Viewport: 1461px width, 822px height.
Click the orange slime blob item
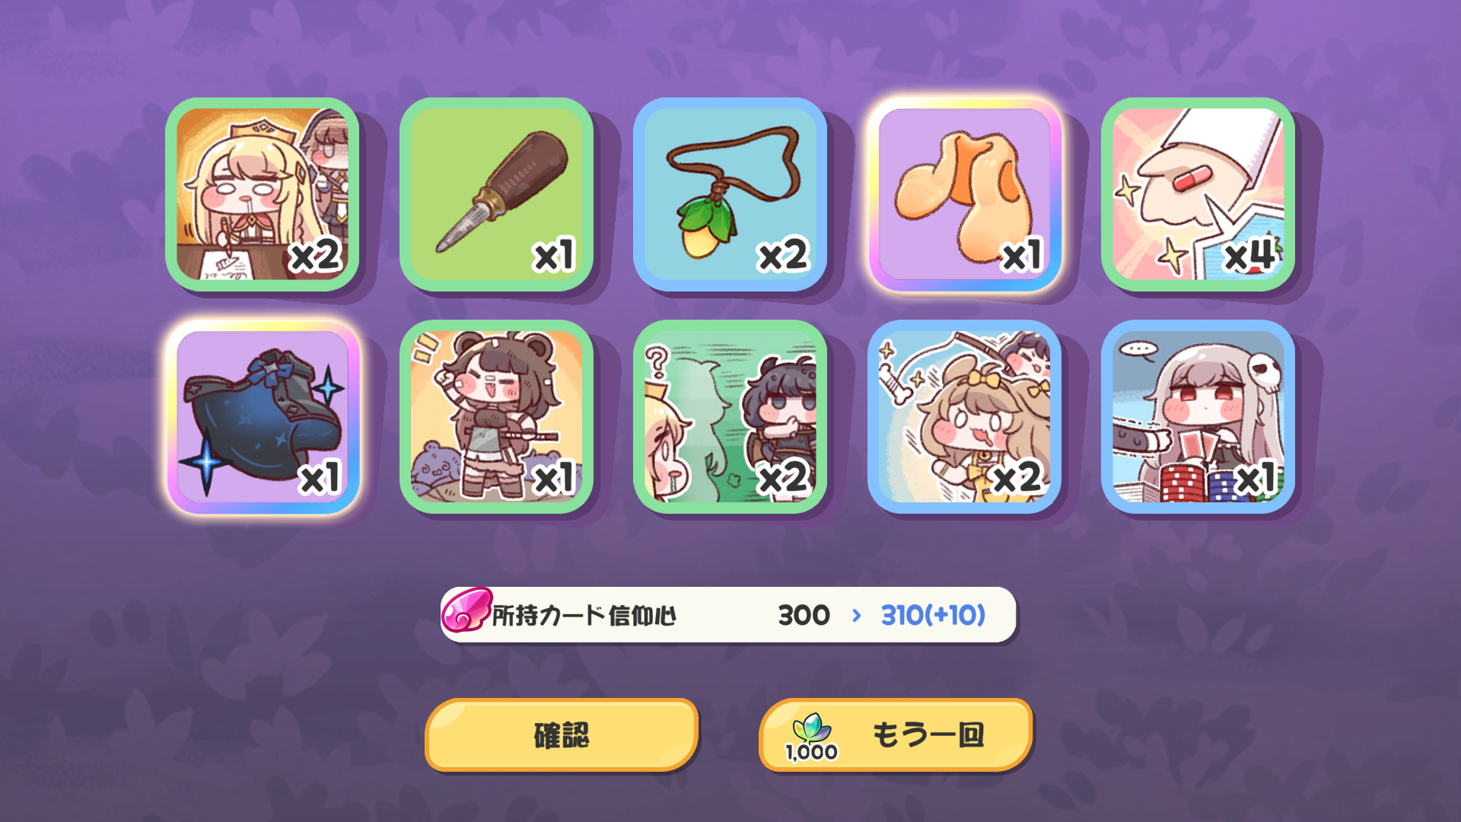964,194
